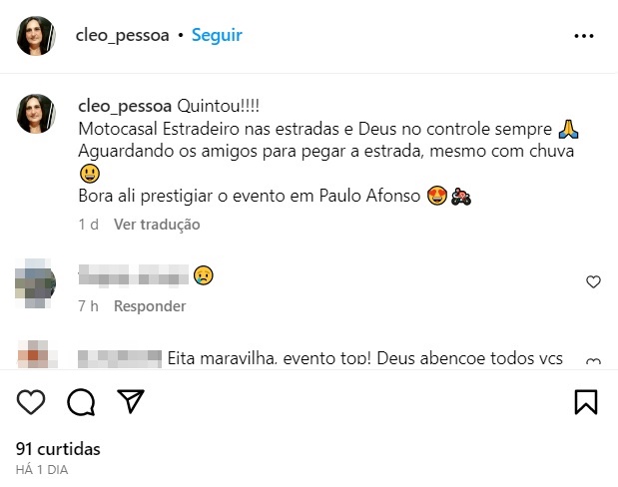Reply to first comment via Responder

point(150,306)
